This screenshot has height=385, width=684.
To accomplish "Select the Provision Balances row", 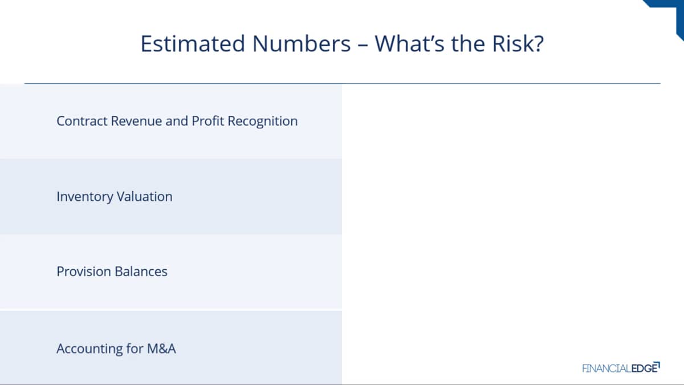I will pos(171,271).
